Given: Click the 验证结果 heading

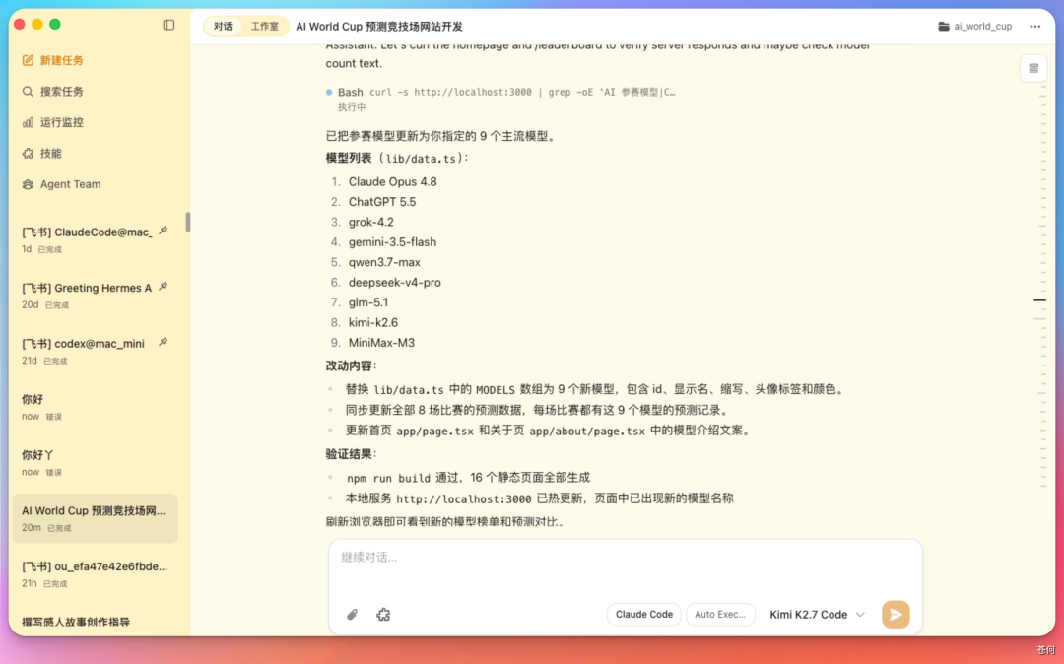Looking at the screenshot, I should (351, 454).
